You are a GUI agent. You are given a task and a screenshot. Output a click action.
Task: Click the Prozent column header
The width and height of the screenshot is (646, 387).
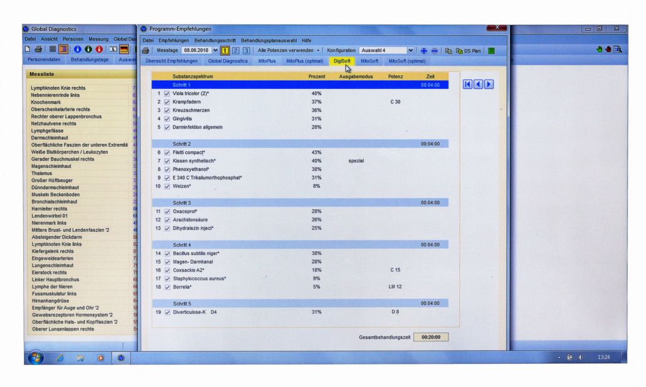[316, 76]
